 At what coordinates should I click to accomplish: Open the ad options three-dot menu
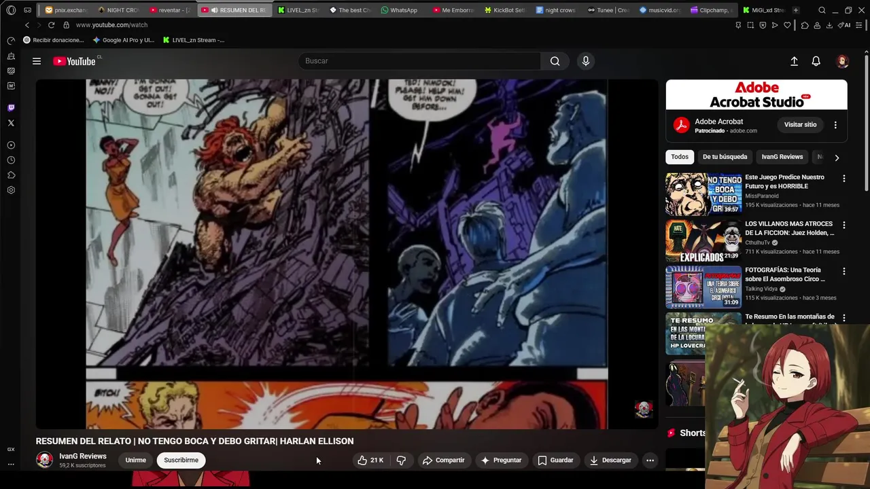835,125
